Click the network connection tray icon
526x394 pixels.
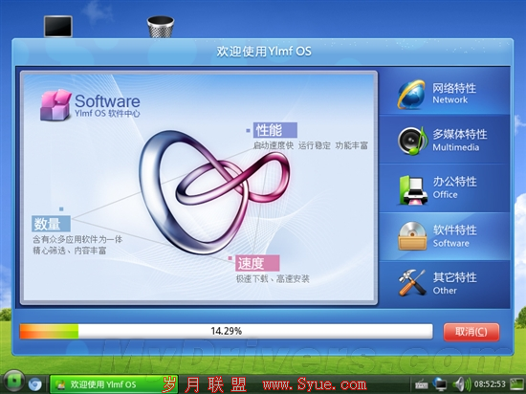click(x=440, y=383)
